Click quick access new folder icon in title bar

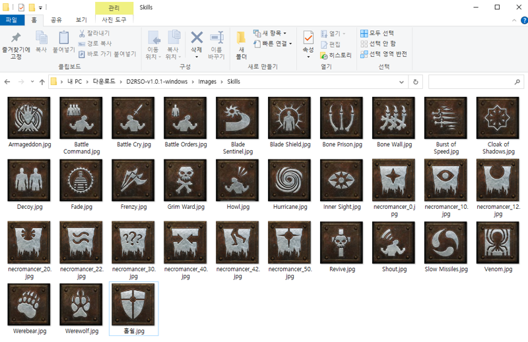[x=32, y=7]
